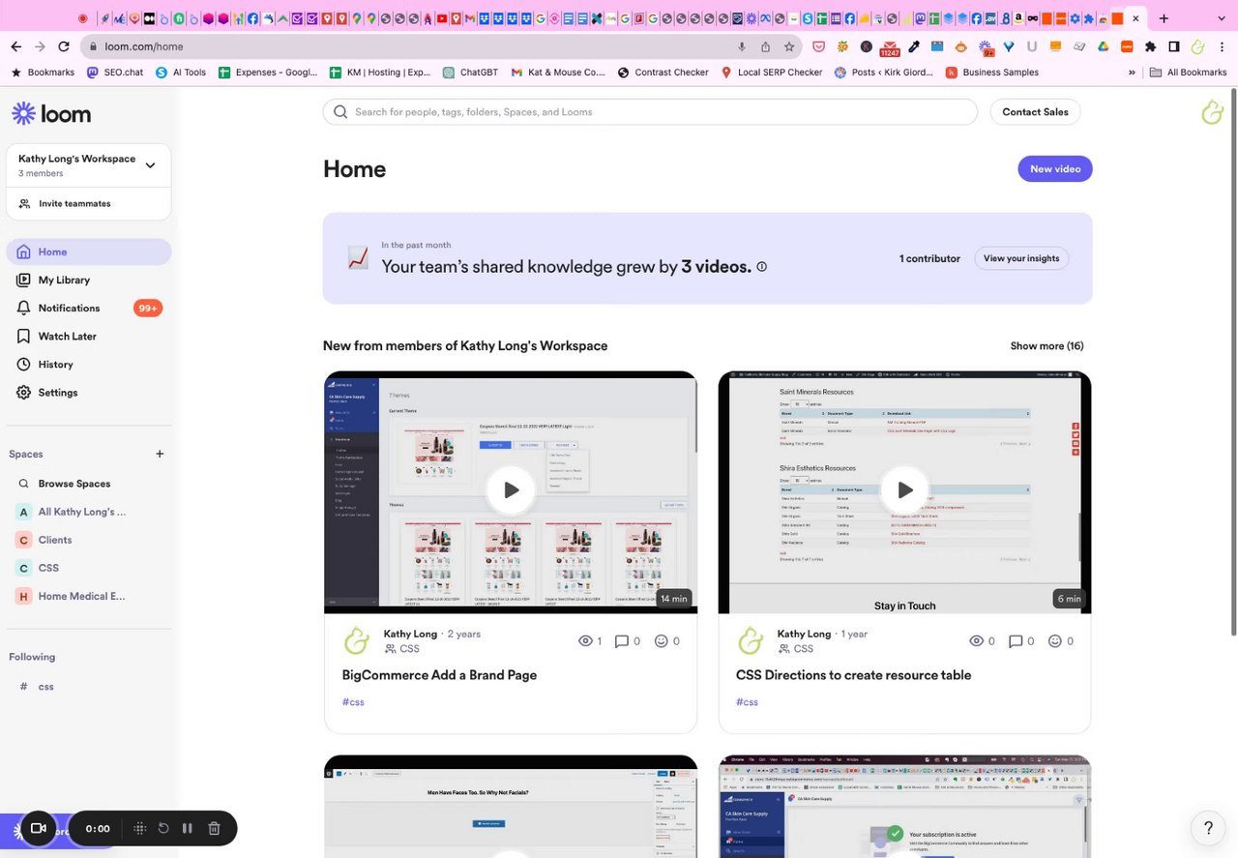Reload the page in browser

[x=64, y=46]
